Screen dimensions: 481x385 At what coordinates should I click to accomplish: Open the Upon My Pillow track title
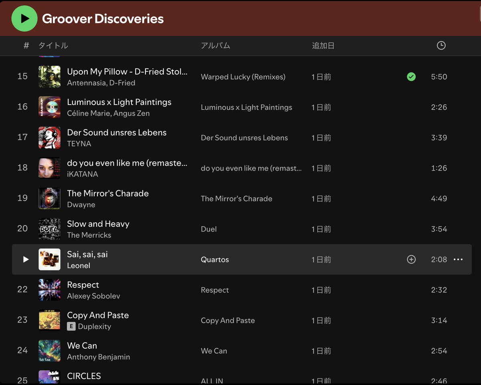(127, 72)
